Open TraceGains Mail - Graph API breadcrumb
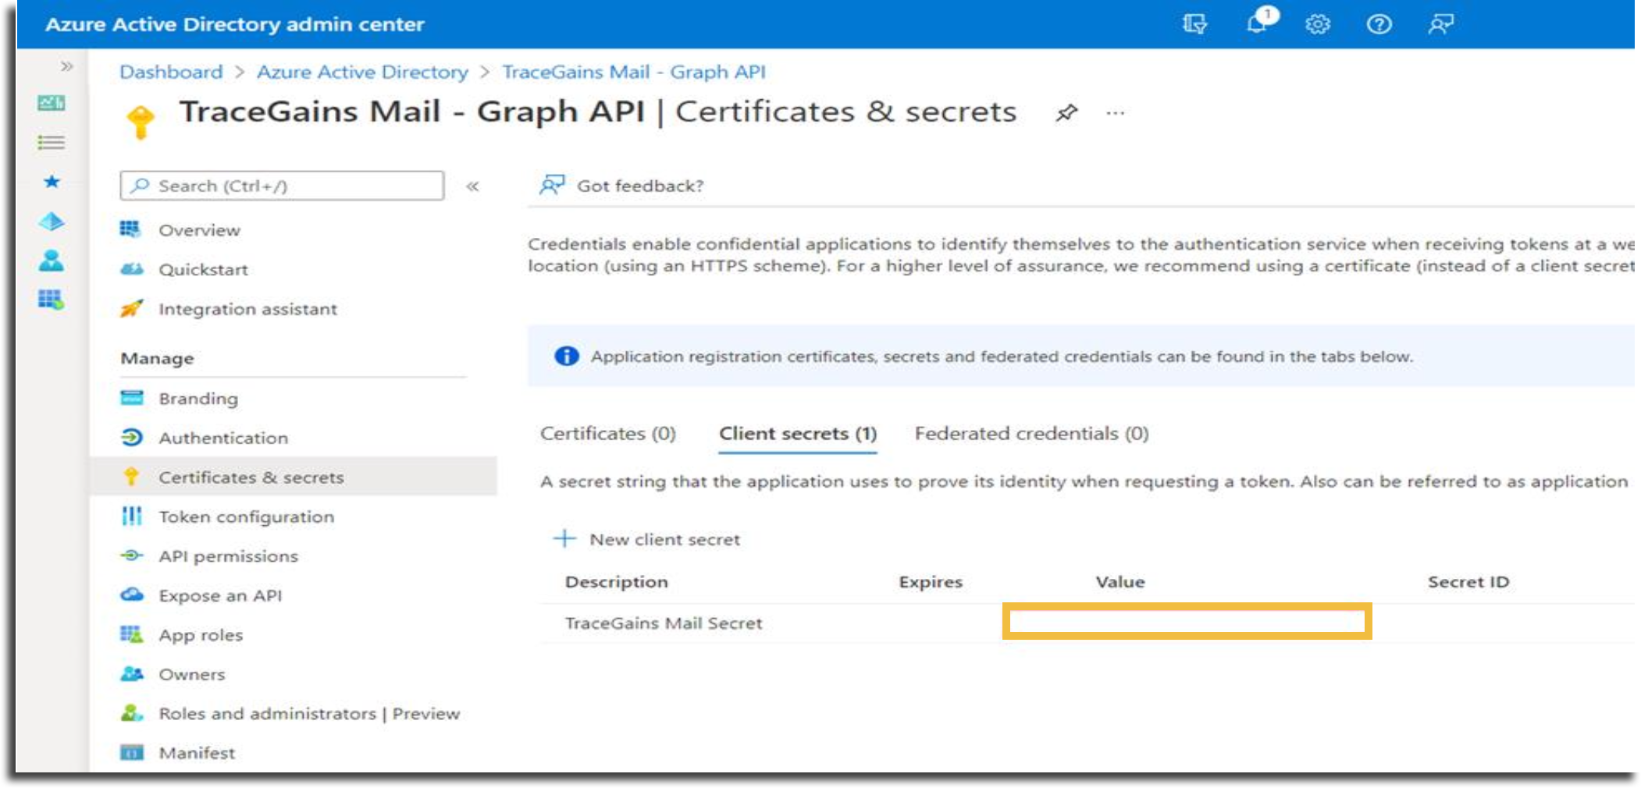 pos(634,72)
